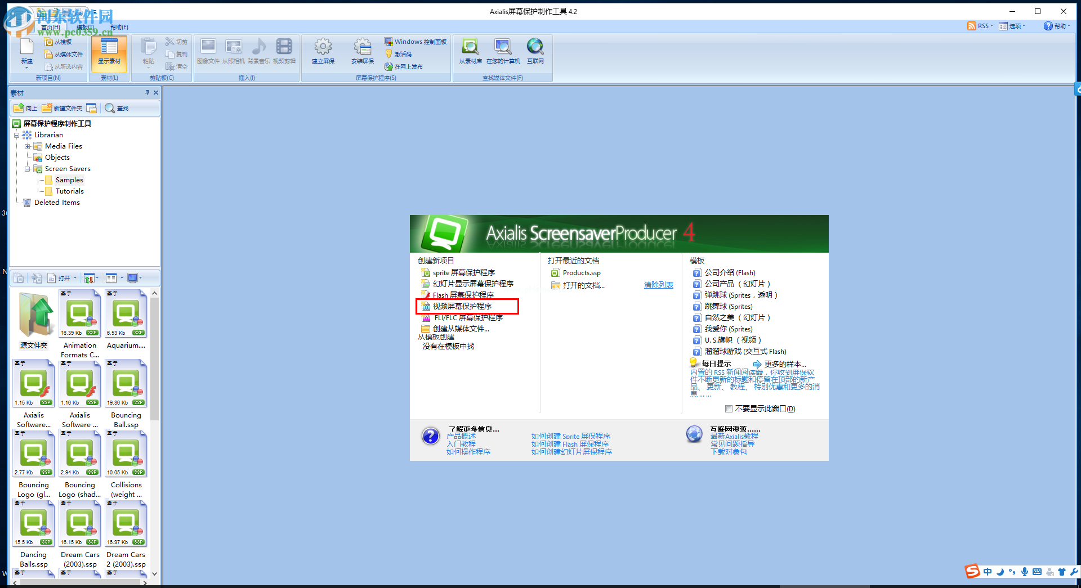
Task: Choose 从媒体文件 new from media files
Action: point(64,55)
